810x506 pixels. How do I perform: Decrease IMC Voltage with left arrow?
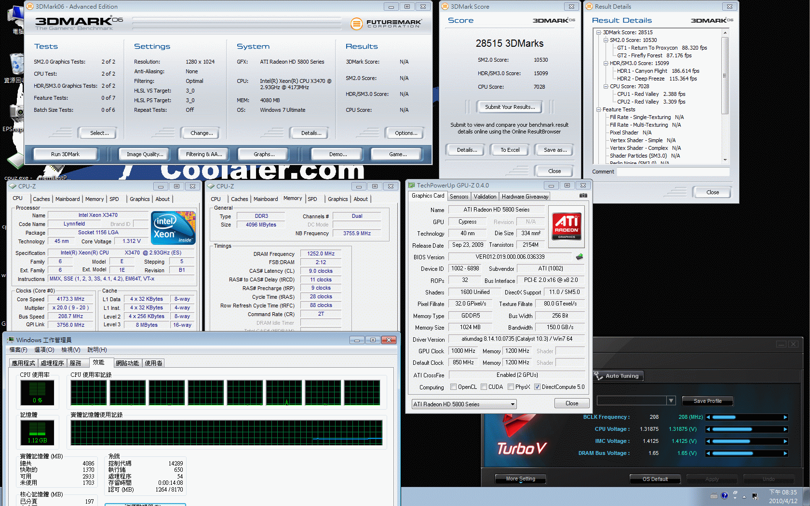coord(708,441)
